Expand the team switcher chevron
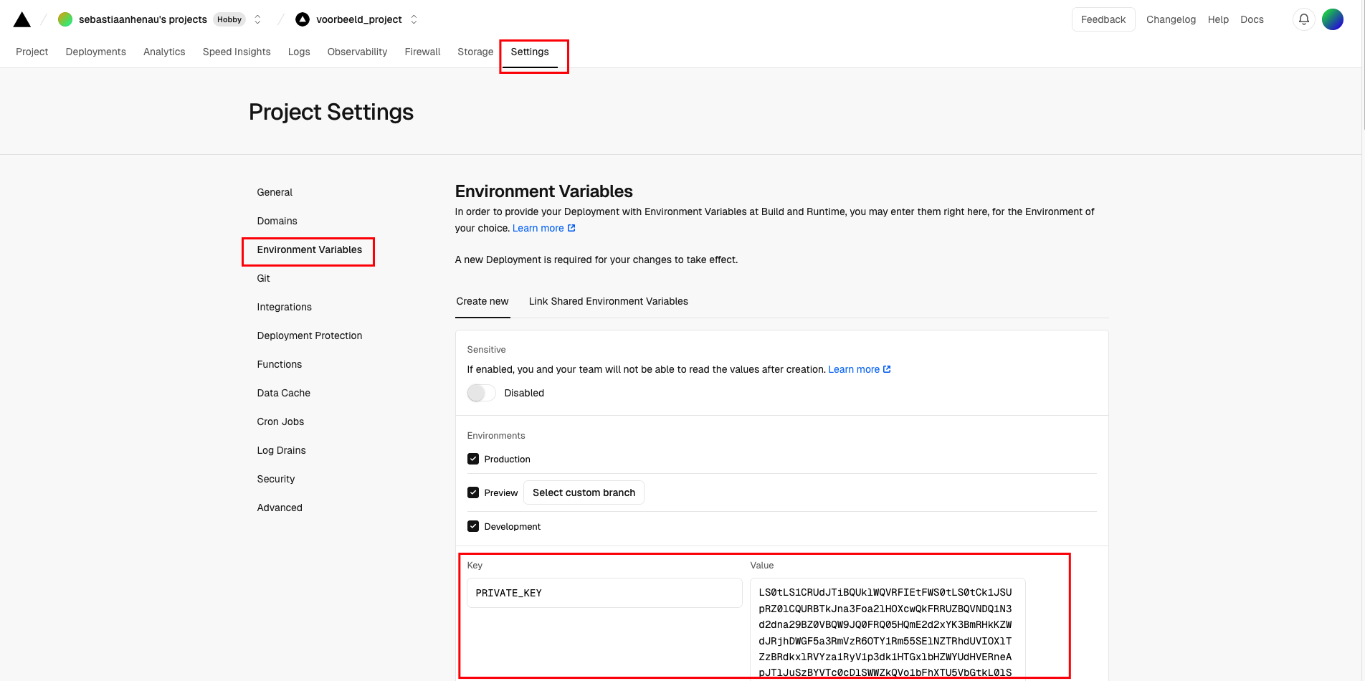This screenshot has width=1365, height=681. [258, 19]
